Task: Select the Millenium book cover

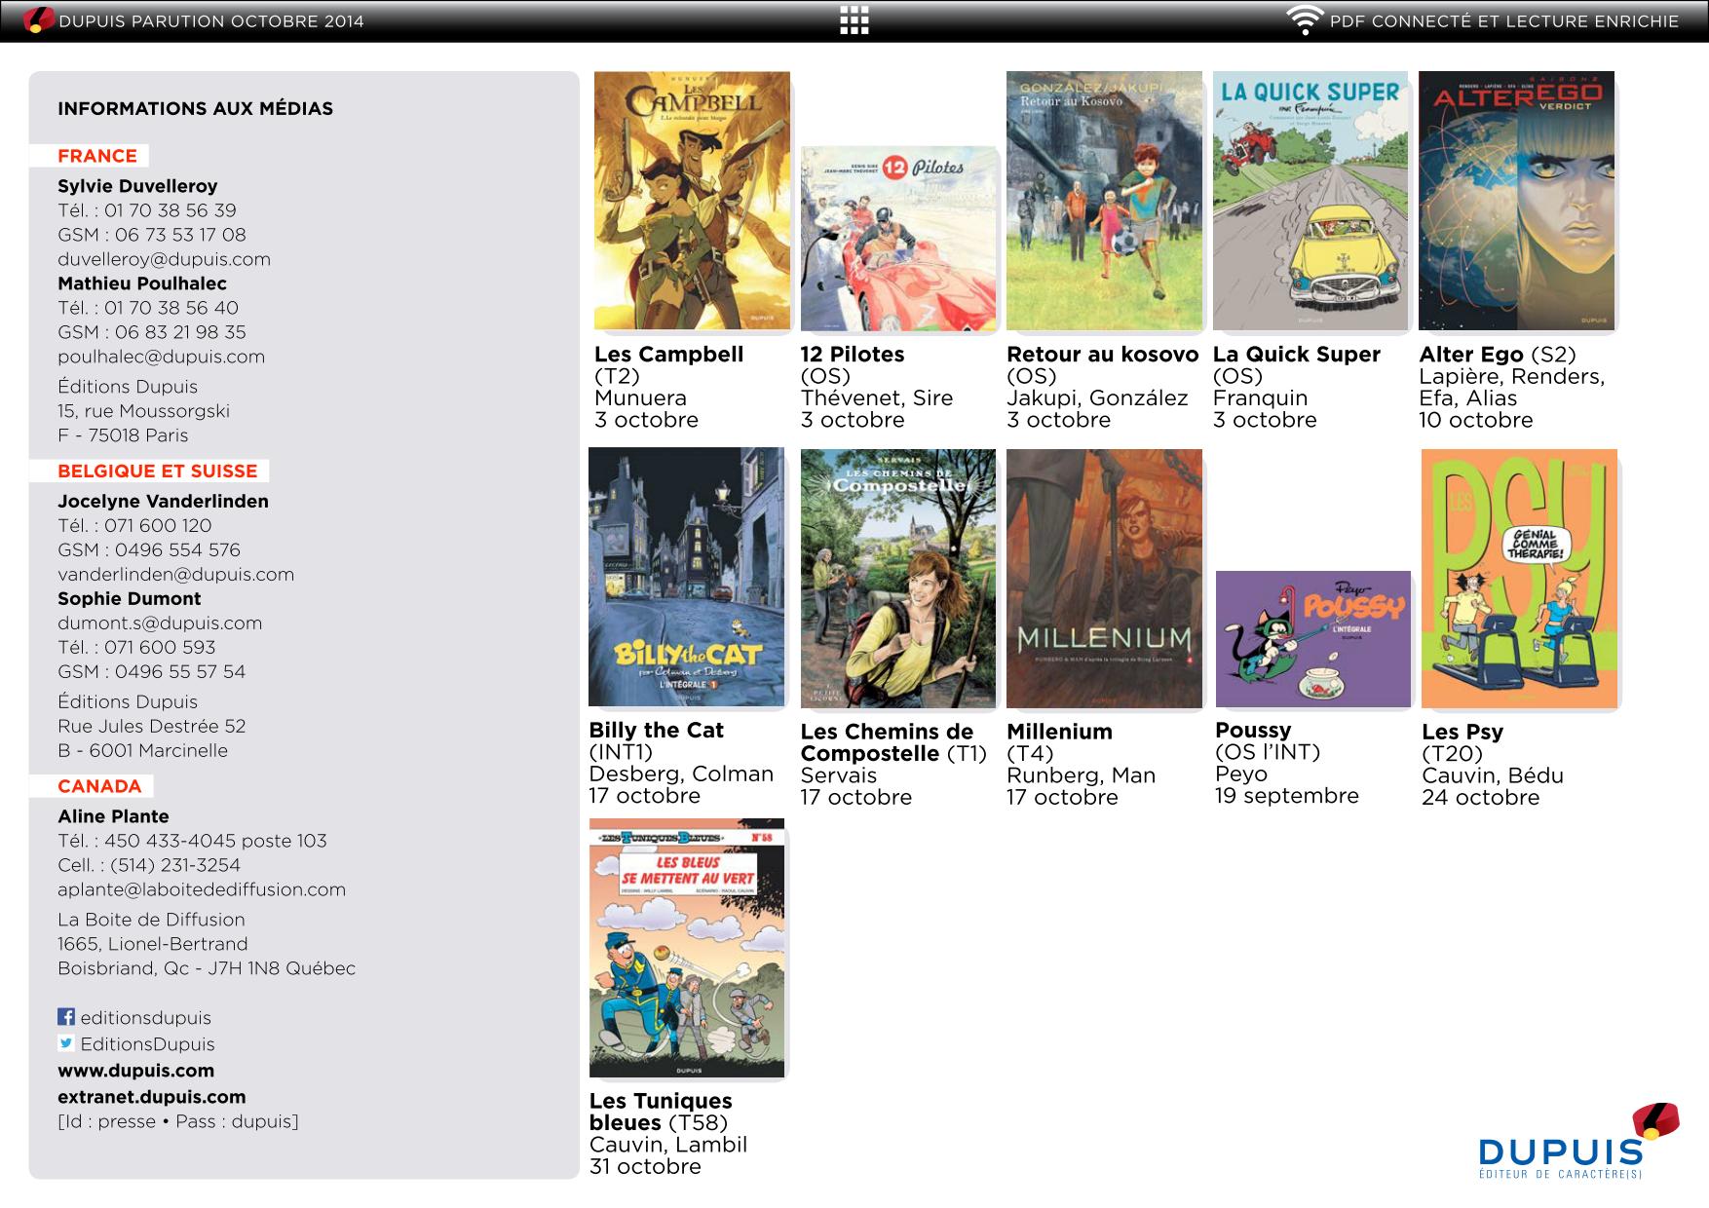Action: pos(1104,579)
